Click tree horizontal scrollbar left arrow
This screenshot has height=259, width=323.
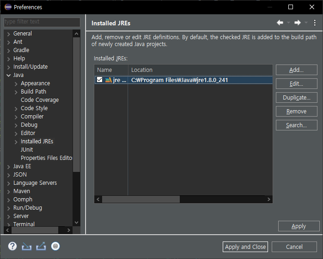click(x=7, y=230)
